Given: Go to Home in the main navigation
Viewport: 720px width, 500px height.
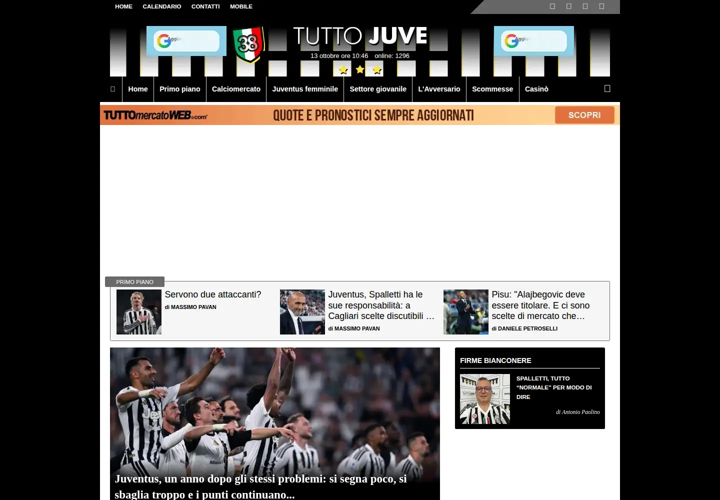Looking at the screenshot, I should point(138,89).
